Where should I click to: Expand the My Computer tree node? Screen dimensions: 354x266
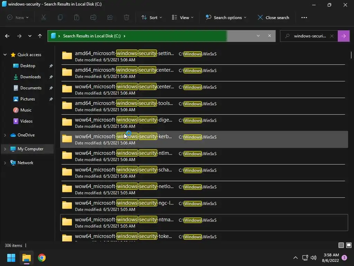pyautogui.click(x=5, y=149)
